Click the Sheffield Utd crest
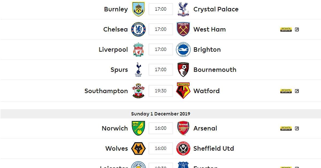Image resolution: width=321 pixels, height=168 pixels. click(x=183, y=149)
